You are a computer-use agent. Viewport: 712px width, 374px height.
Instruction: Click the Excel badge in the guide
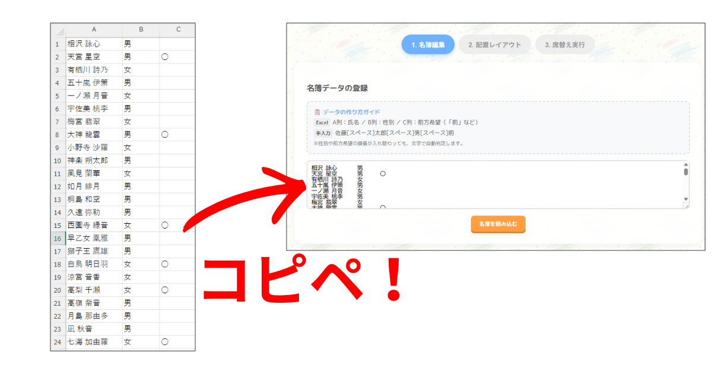(321, 122)
